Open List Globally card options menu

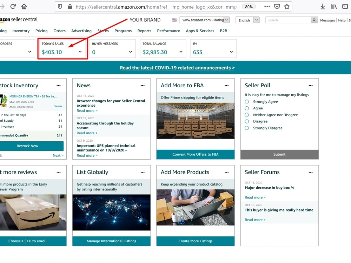click(143, 172)
